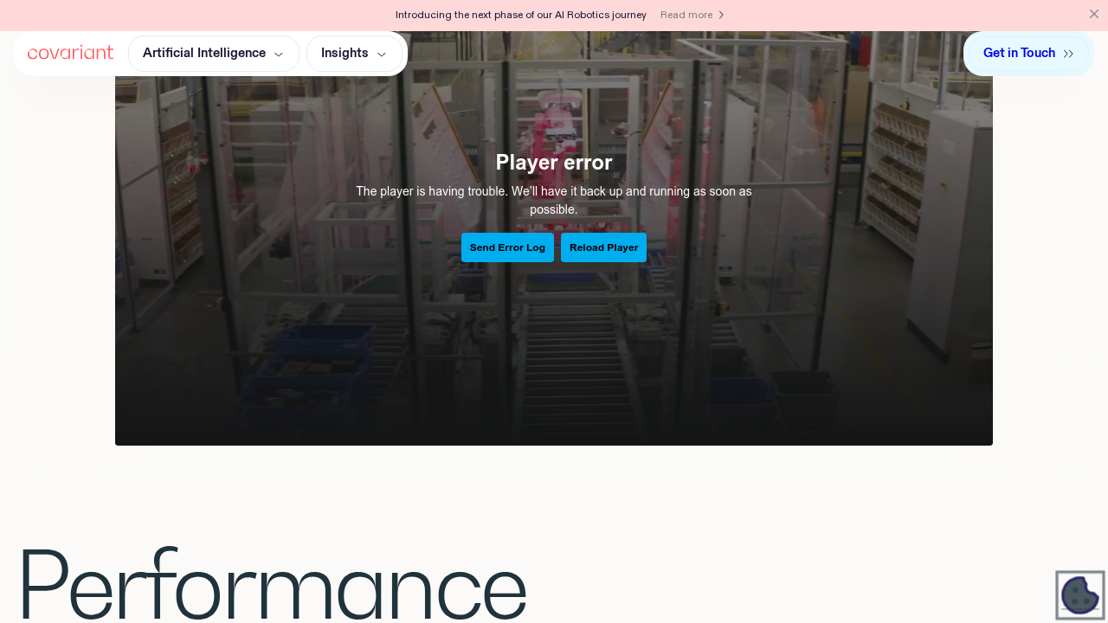
Task: Click the double-arrow icon in Get in Touch
Action: point(1068,54)
